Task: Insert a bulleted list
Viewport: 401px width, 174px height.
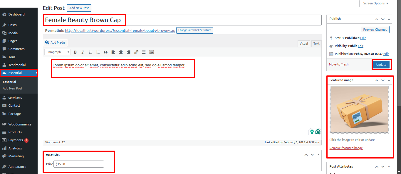Action: 90,52
